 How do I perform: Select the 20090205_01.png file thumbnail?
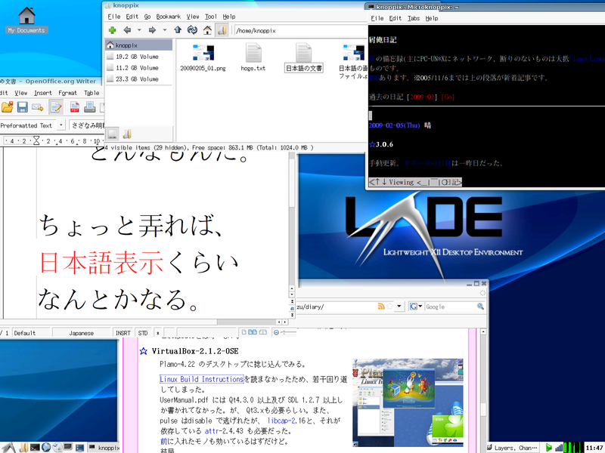point(203,53)
